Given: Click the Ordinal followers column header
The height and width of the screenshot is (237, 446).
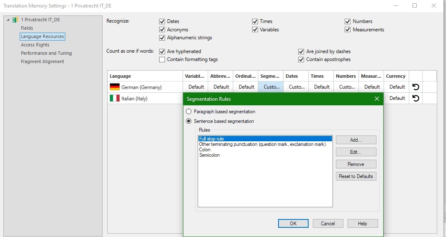Looking at the screenshot, I should tap(245, 76).
